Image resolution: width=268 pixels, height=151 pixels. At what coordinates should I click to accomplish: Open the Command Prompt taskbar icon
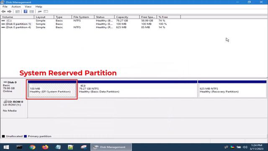pos(19,147)
